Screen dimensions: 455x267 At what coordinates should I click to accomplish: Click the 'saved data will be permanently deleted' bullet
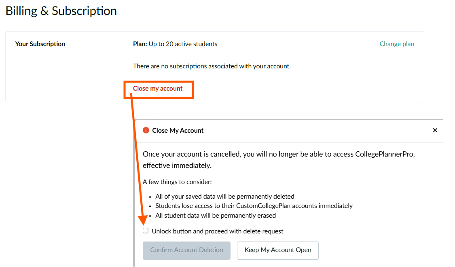coord(225,197)
